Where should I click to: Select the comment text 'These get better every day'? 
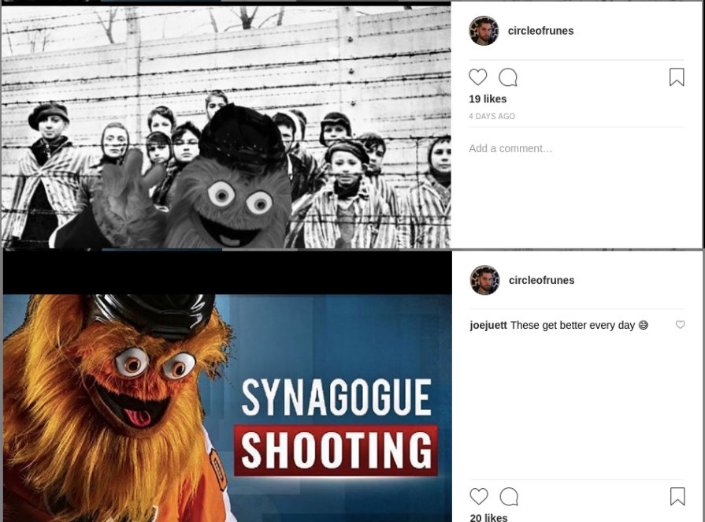[x=573, y=325]
